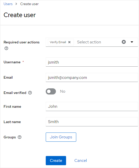This screenshot has width=139, height=168.
Task: Click the Create user breadcrumb item
Action: tap(29, 4)
